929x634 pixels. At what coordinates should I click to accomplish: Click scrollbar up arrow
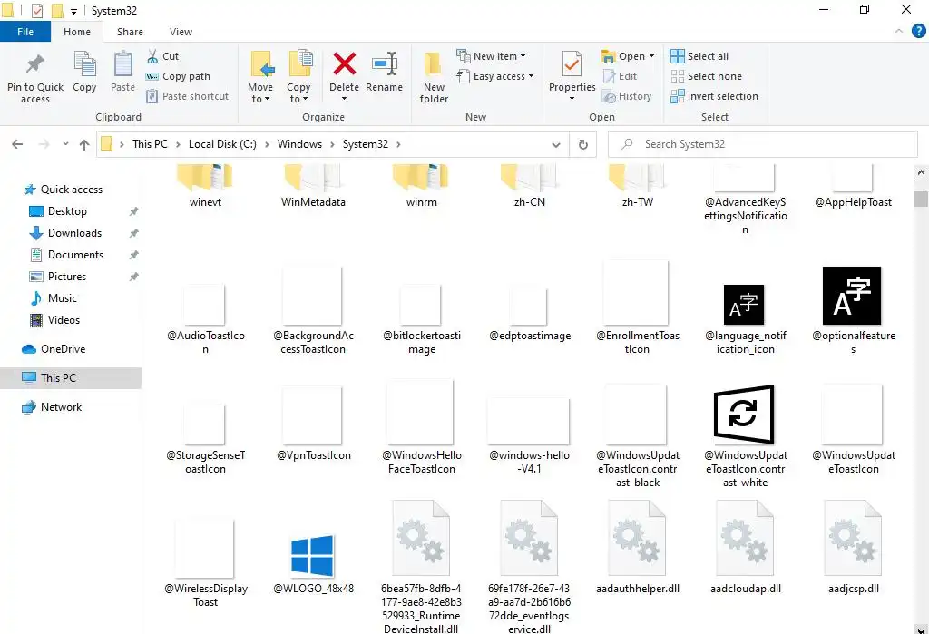pyautogui.click(x=921, y=173)
